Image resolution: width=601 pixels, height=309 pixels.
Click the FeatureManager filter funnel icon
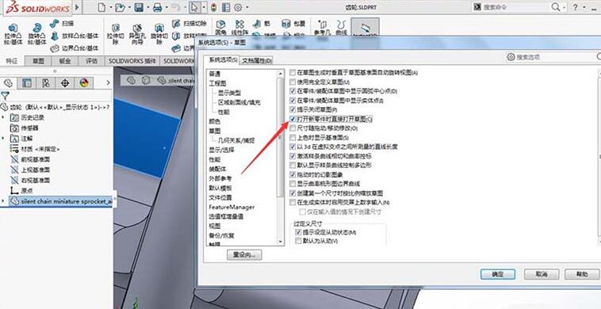tap(5, 95)
